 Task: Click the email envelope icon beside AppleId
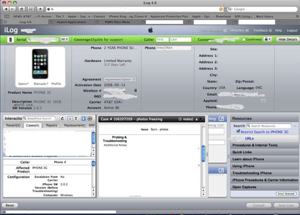263,100
